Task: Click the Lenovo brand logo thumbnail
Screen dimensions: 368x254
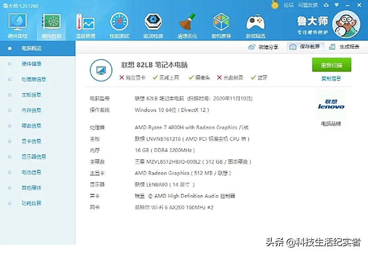Action: 331,105
